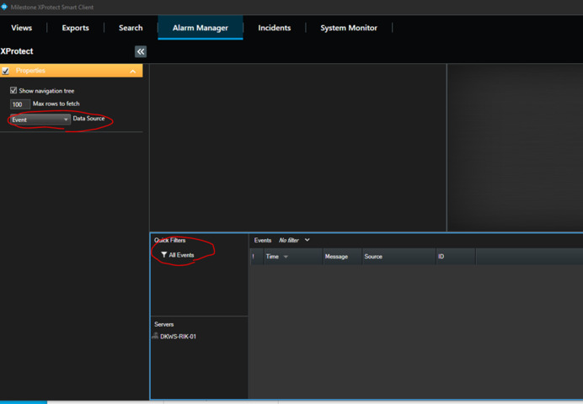Switch to the Views tab
Image resolution: width=583 pixels, height=404 pixels.
coord(22,28)
